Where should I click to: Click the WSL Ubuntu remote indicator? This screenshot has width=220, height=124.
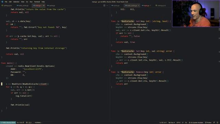point(8,123)
